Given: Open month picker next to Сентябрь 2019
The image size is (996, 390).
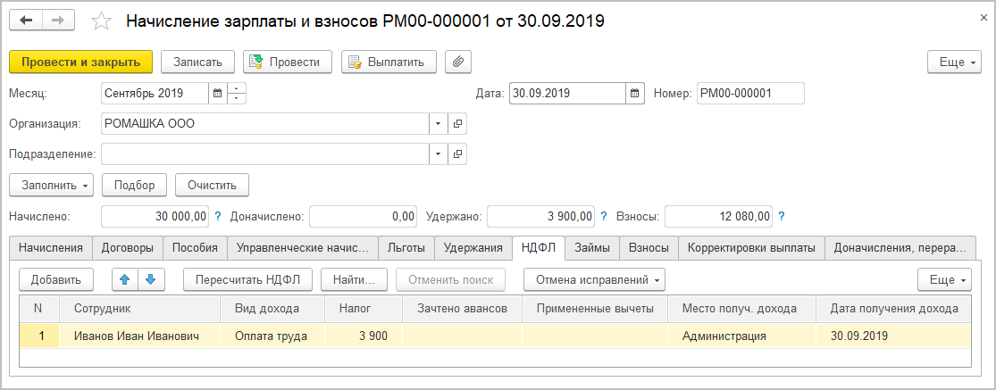Looking at the screenshot, I should [x=217, y=93].
